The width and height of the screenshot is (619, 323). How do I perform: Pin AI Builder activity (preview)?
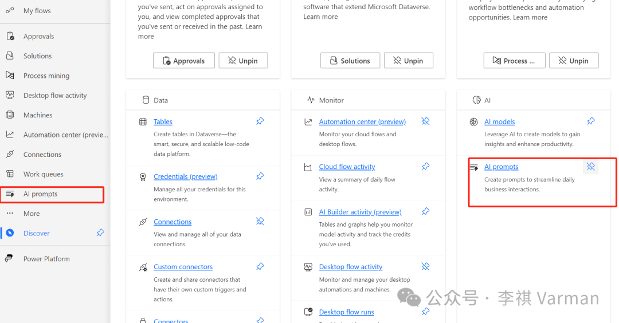[425, 211]
